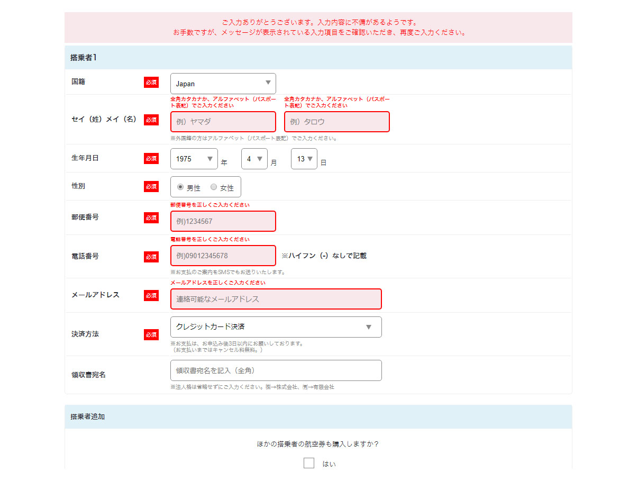Open the 決済方法 payment method dropdown
Image resolution: width=638 pixels, height=481 pixels.
click(276, 327)
